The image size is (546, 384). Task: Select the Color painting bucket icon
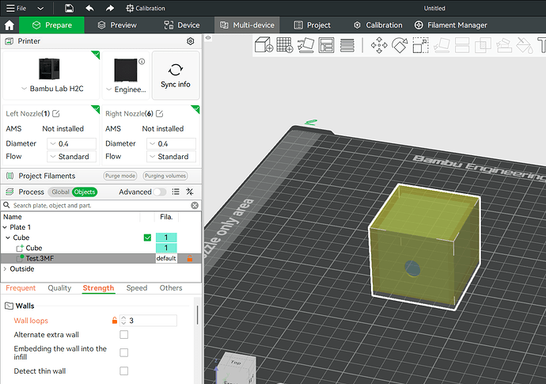click(525, 45)
